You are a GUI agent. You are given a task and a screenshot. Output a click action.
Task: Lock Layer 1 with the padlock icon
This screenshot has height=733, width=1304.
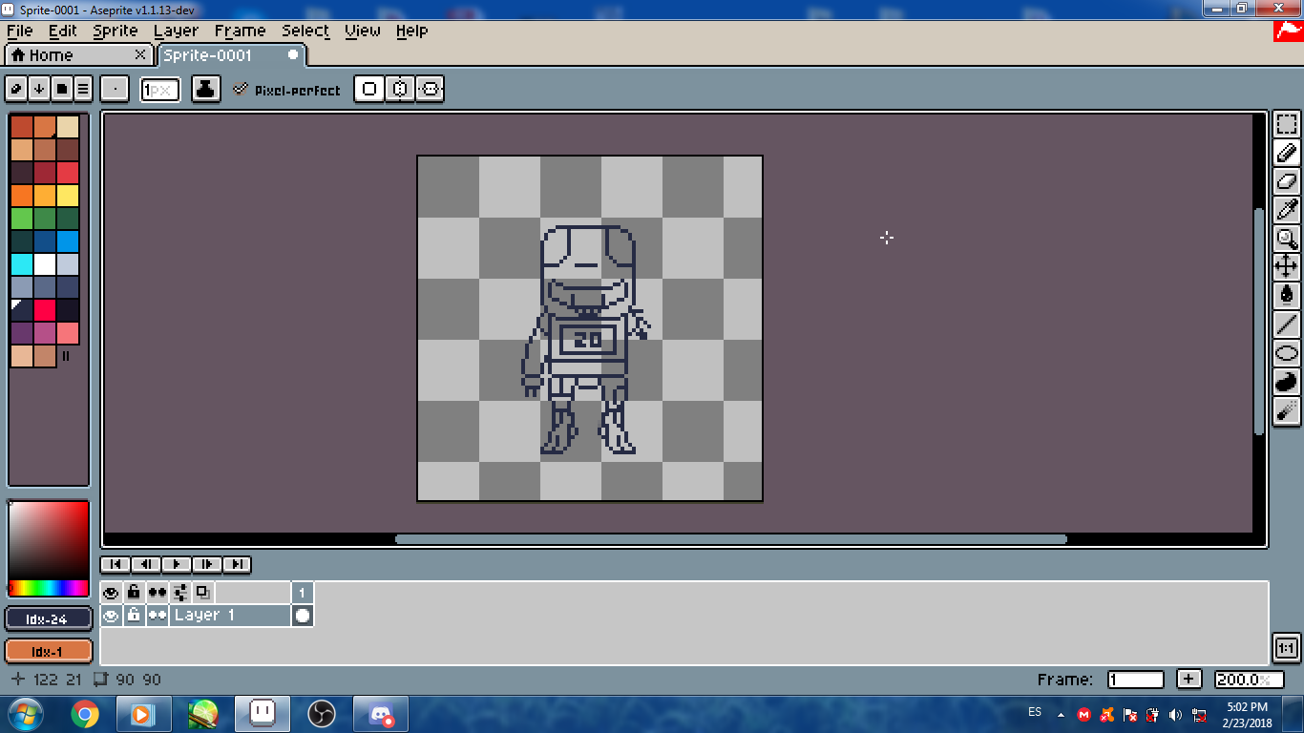[x=135, y=616]
